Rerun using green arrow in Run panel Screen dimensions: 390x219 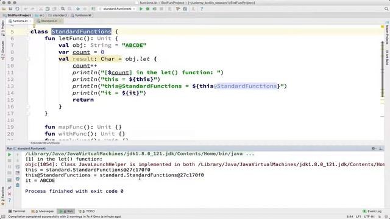(10, 155)
